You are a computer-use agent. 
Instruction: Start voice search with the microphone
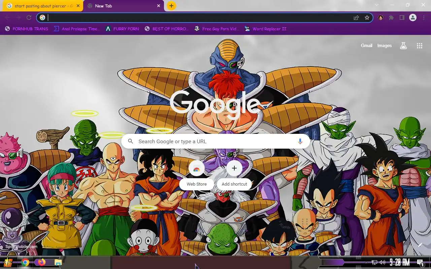coord(300,142)
